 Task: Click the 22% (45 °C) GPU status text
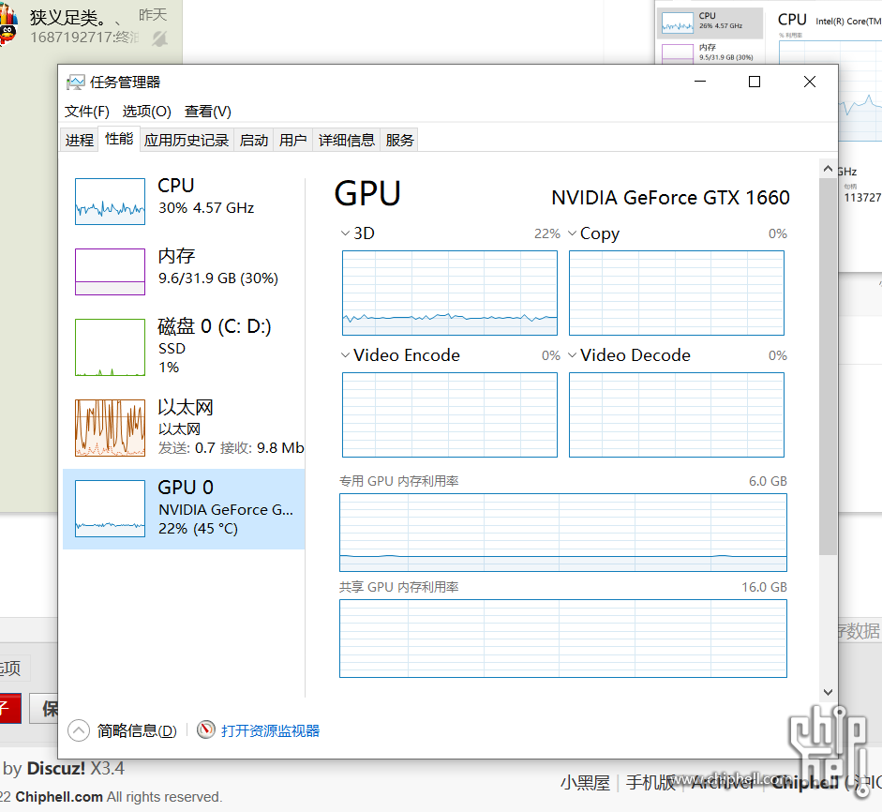(x=198, y=529)
